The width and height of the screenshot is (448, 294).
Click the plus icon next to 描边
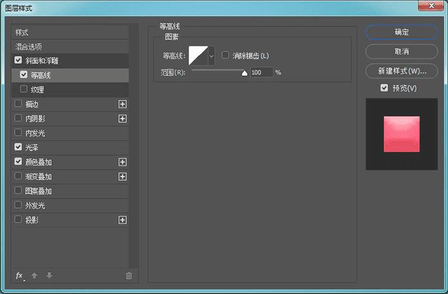[x=122, y=104]
